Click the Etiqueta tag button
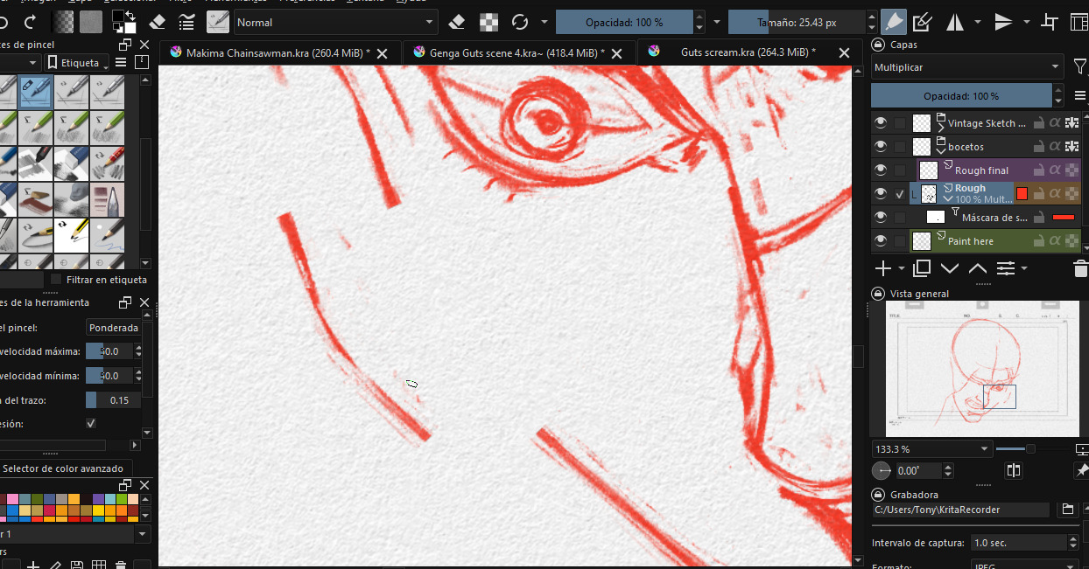This screenshot has height=569, width=1089. [x=78, y=63]
